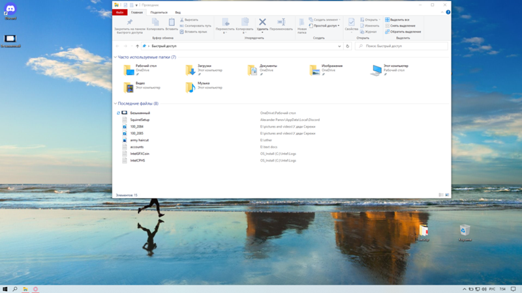Click Журнал in the ribbon

[368, 32]
